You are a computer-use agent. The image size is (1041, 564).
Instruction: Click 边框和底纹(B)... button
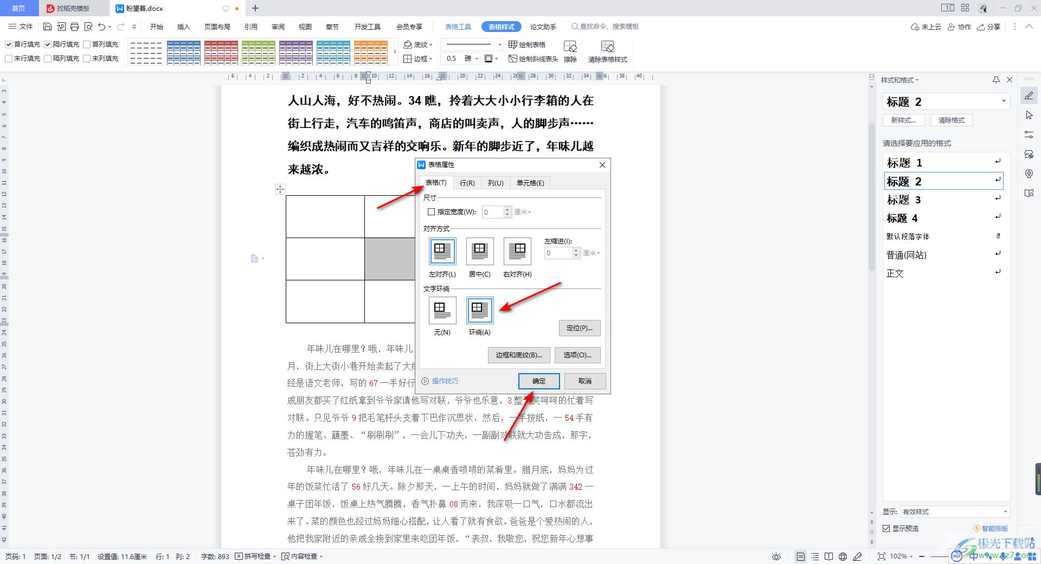(519, 355)
